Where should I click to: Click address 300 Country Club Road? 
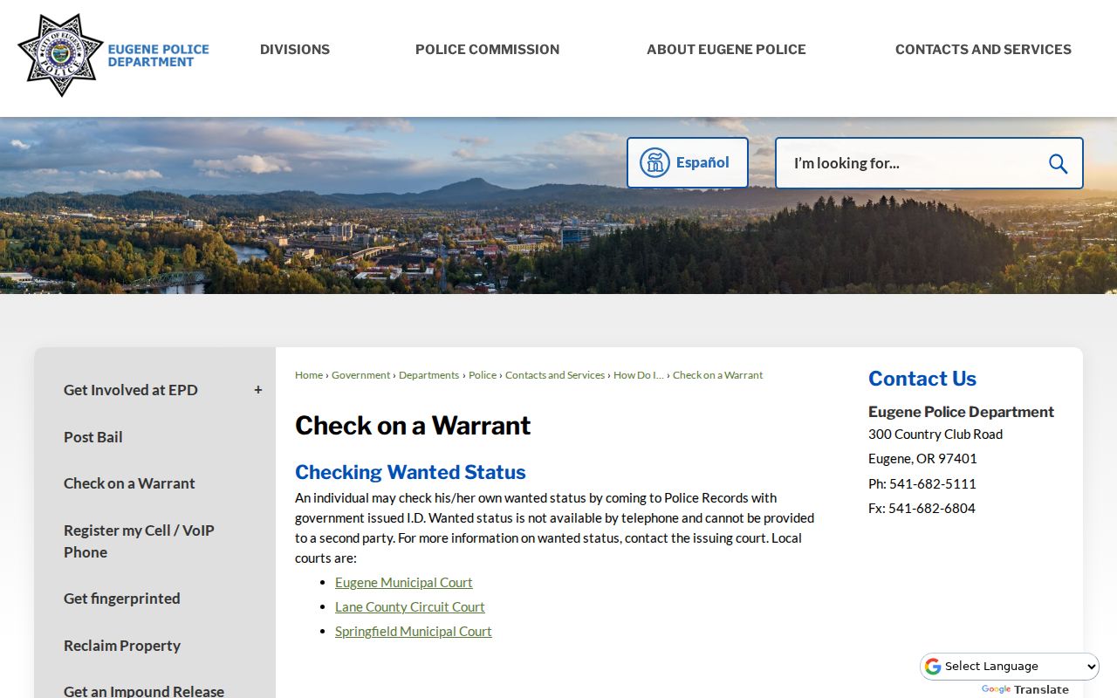935,434
